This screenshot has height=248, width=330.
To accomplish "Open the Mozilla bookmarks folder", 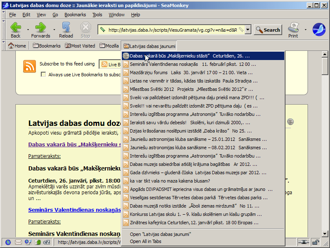I will pyautogui.click(x=109, y=46).
